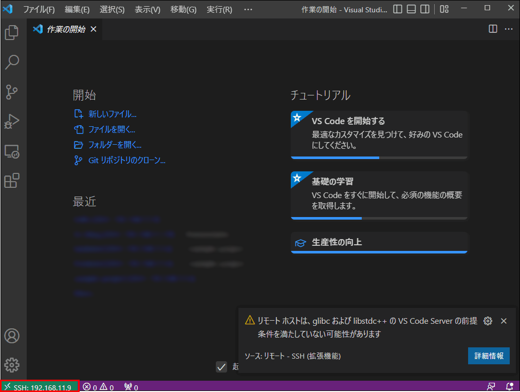Click the ファイルを開く... link
The image size is (520, 392).
[x=112, y=129]
